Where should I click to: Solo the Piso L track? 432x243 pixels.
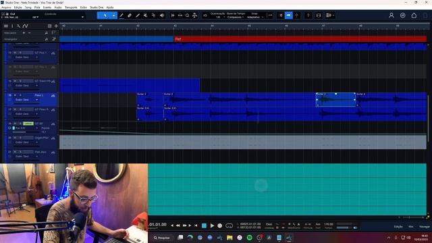tap(20, 95)
